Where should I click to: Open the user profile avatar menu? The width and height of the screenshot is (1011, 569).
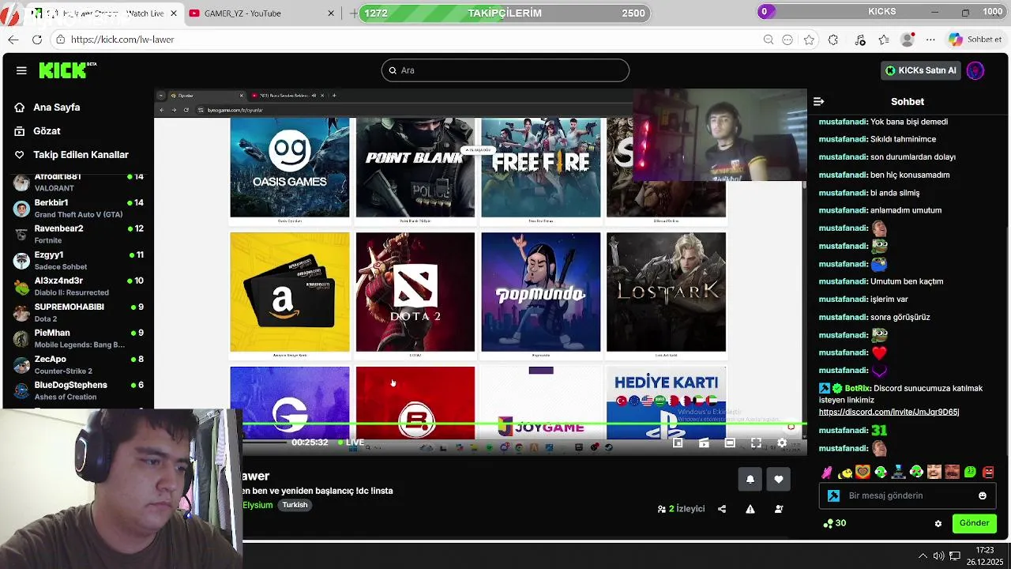pyautogui.click(x=975, y=70)
